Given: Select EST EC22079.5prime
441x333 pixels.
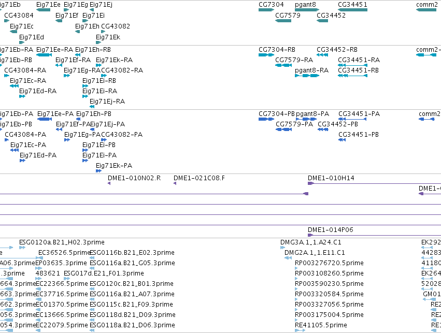Looking at the screenshot, I should pyautogui.click(x=62, y=325).
